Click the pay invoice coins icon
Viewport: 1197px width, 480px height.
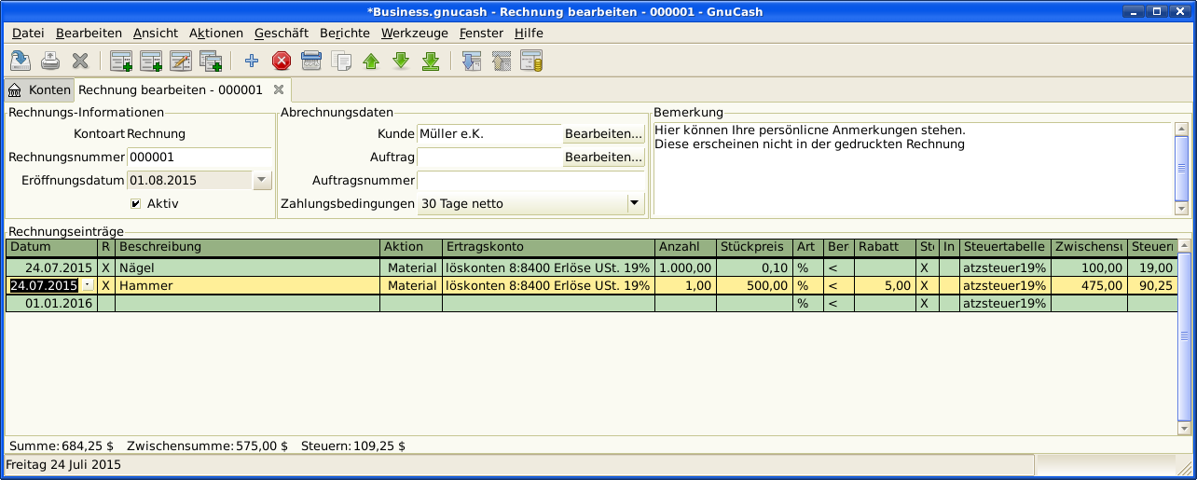[531, 62]
